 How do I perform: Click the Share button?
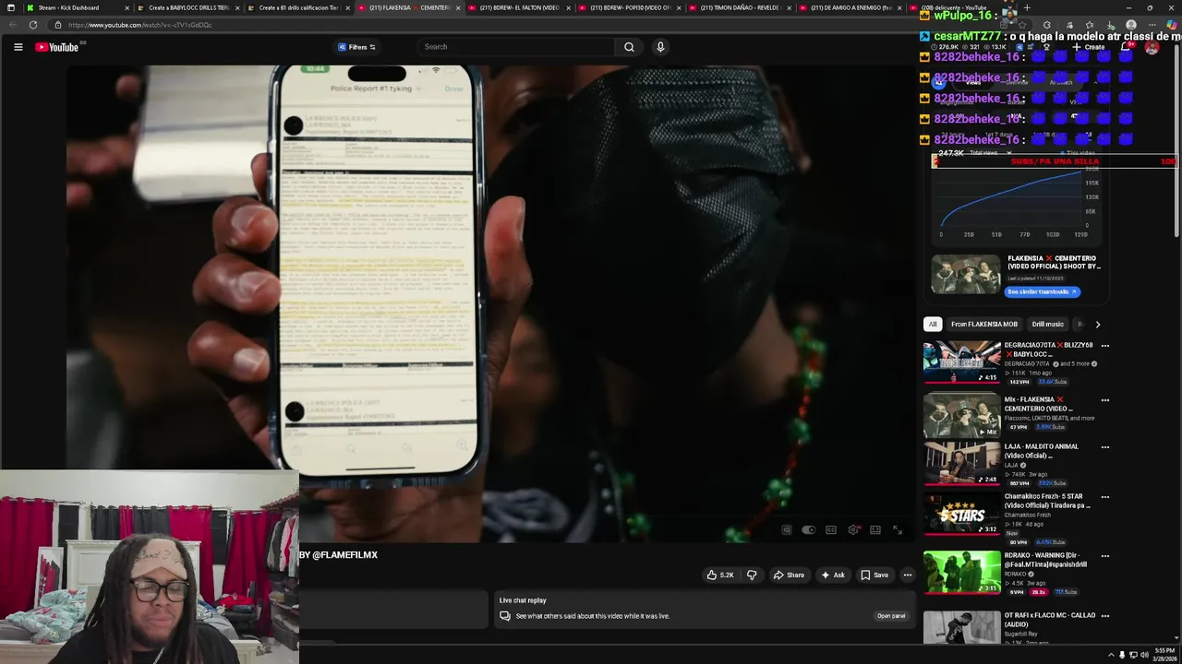[x=789, y=575]
